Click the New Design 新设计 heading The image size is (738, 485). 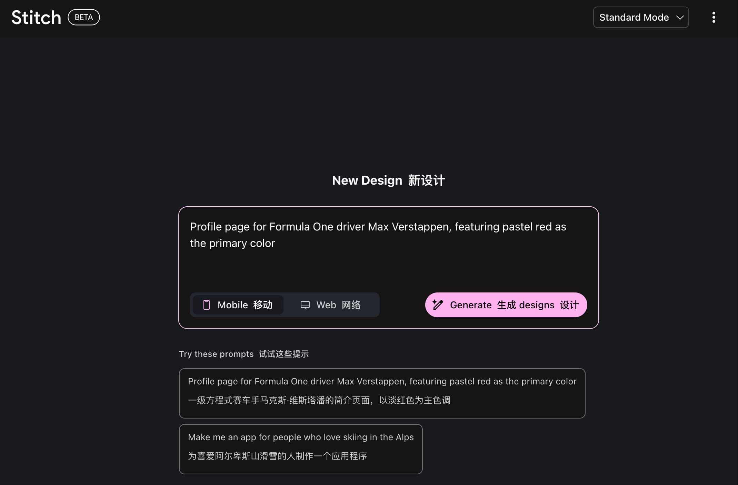[388, 180]
